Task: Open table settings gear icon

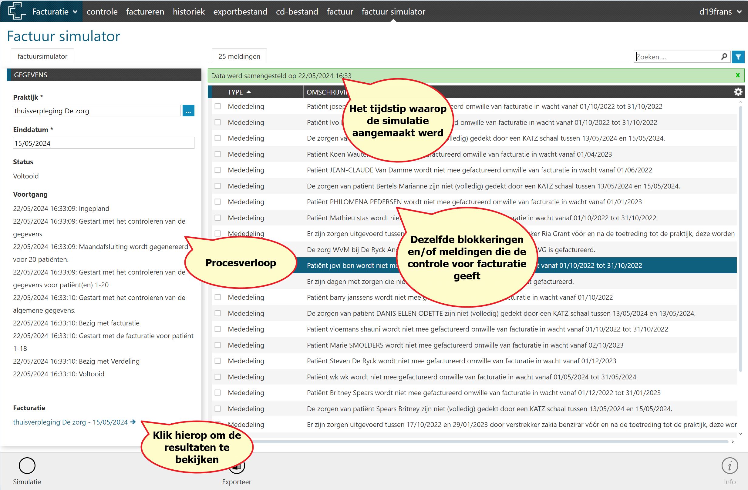Action: [x=738, y=92]
